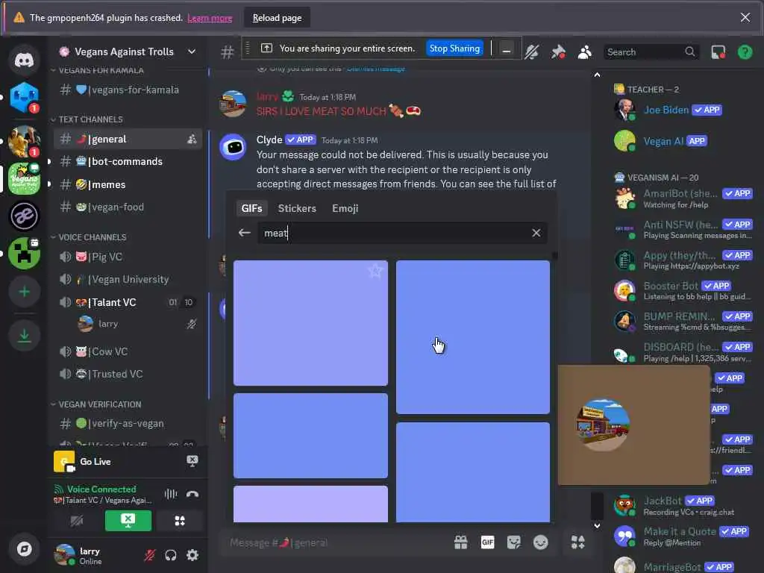Viewport: 764px width, 573px height.
Task: Open the gift icon in message bar
Action: pyautogui.click(x=460, y=542)
